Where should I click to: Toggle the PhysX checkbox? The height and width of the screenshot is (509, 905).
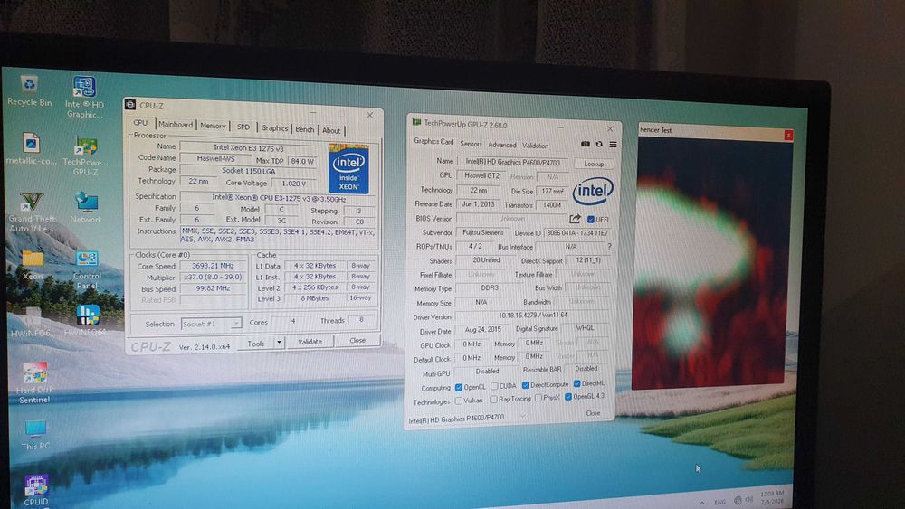538,398
